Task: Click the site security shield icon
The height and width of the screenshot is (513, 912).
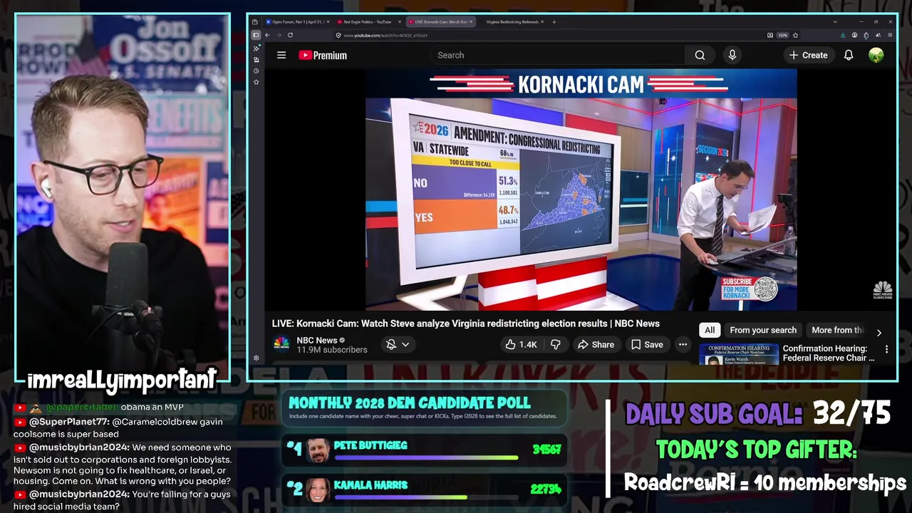Action: pos(339,35)
